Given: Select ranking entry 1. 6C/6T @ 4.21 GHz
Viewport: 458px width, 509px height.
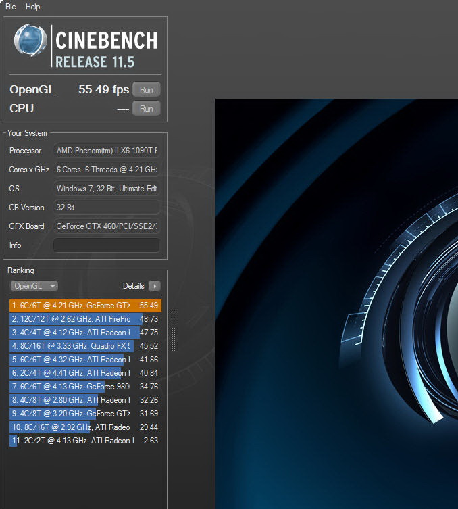Looking at the screenshot, I should click(x=85, y=306).
